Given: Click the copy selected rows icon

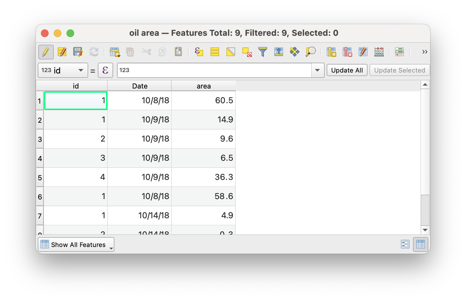Looking at the screenshot, I should coord(162,52).
